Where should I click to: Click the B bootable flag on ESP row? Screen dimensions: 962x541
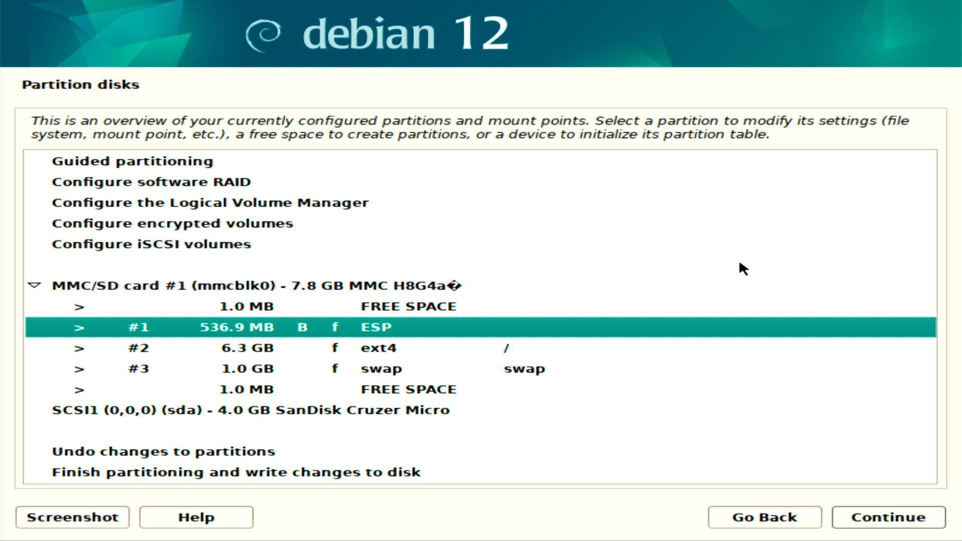tap(302, 327)
